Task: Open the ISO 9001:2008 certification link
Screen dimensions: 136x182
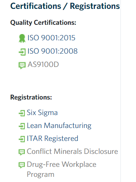Action: click(53, 51)
